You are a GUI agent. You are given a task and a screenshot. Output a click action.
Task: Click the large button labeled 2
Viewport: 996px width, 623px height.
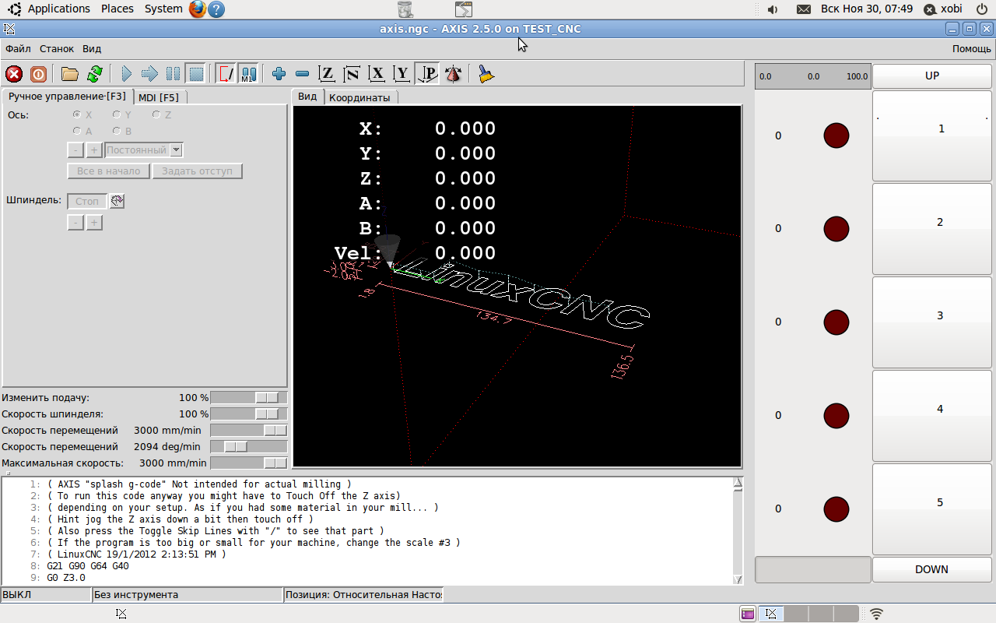point(932,229)
